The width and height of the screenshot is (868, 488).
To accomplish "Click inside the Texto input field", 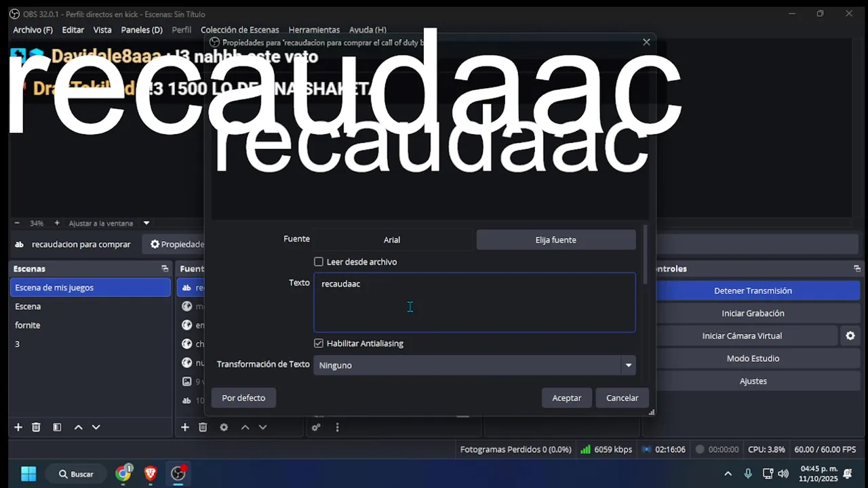I will 475,302.
